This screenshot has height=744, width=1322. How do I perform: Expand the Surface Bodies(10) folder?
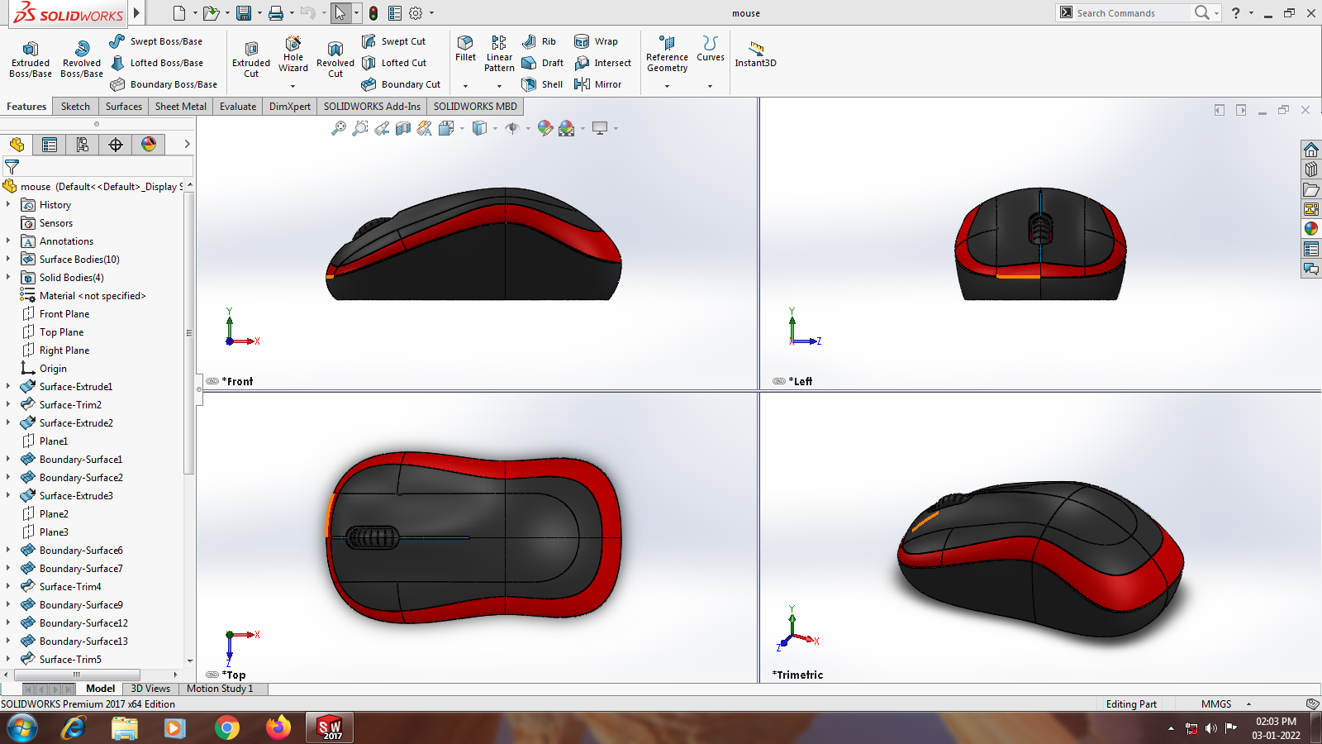point(8,260)
